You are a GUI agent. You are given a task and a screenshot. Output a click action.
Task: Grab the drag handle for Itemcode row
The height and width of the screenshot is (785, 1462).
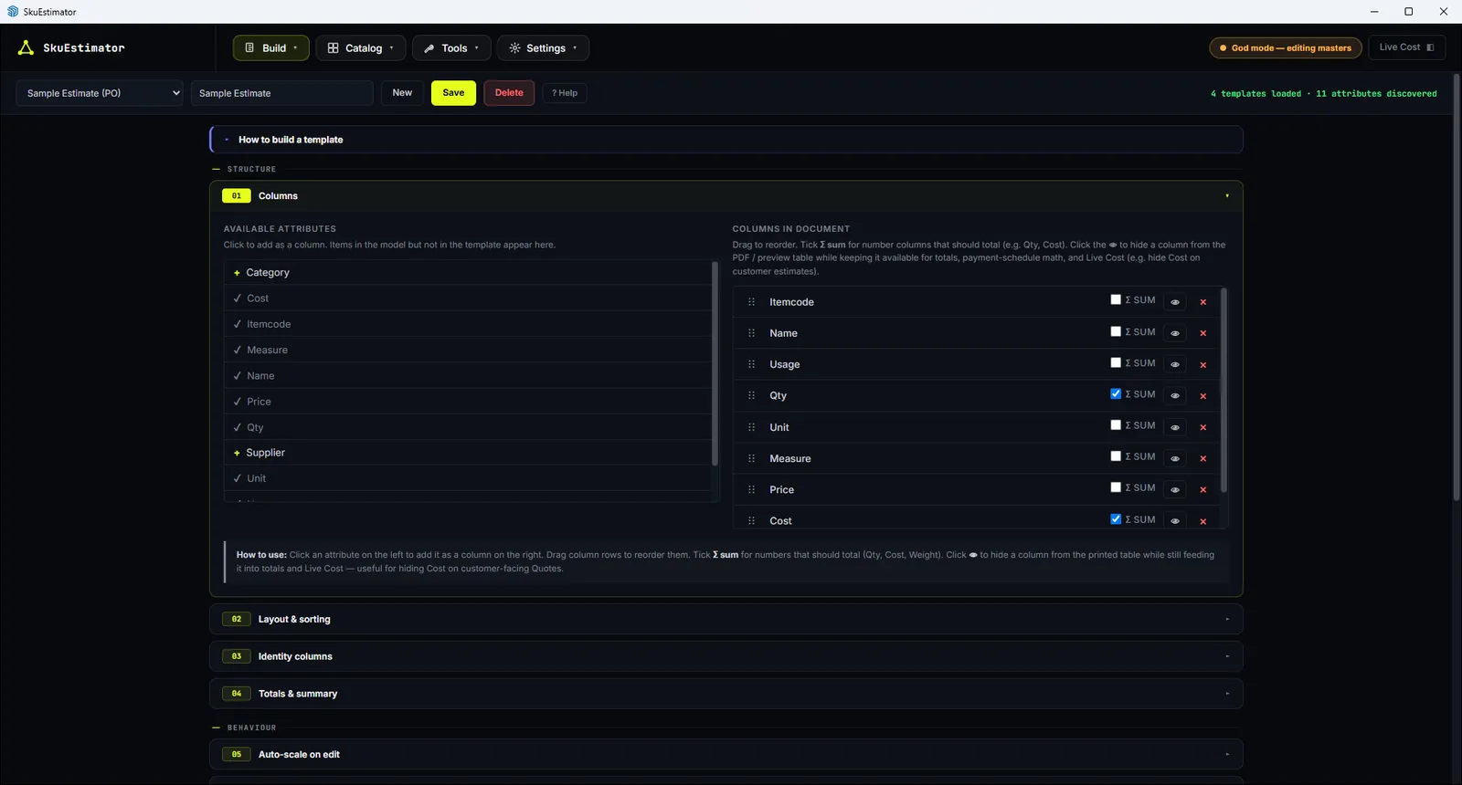pos(752,302)
